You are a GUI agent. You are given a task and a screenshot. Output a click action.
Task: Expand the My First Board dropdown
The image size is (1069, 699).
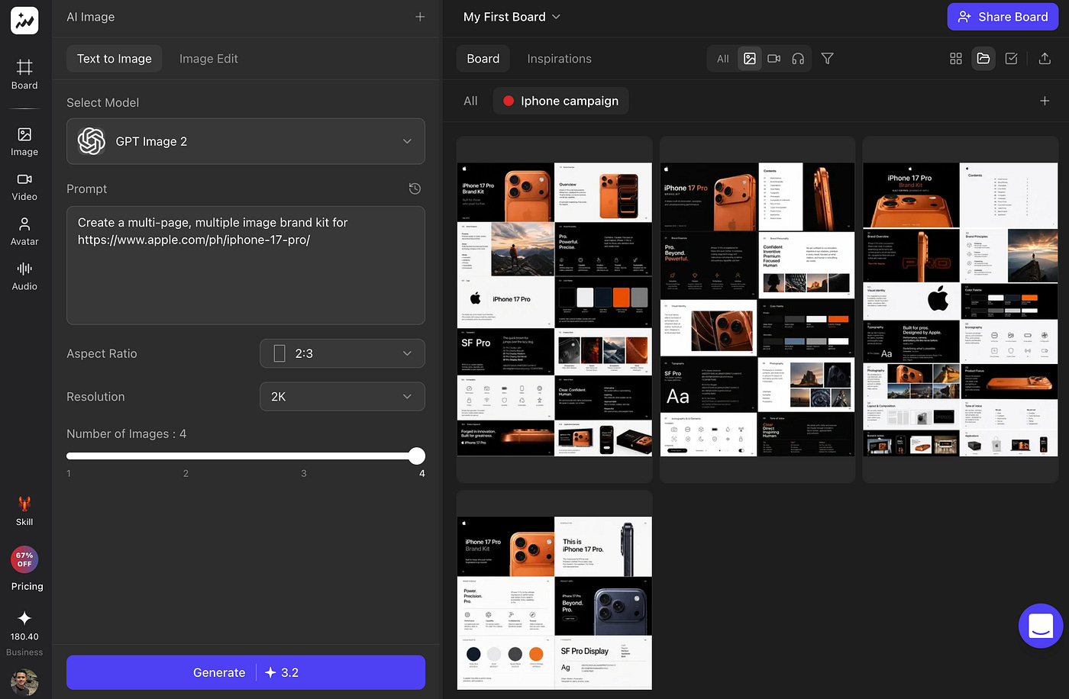[512, 17]
